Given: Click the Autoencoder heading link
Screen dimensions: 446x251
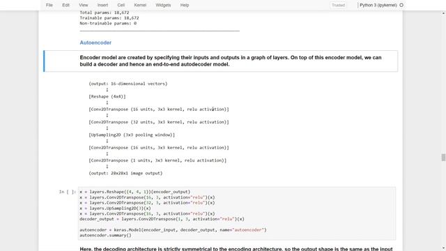Looking at the screenshot, I should 95,43.
